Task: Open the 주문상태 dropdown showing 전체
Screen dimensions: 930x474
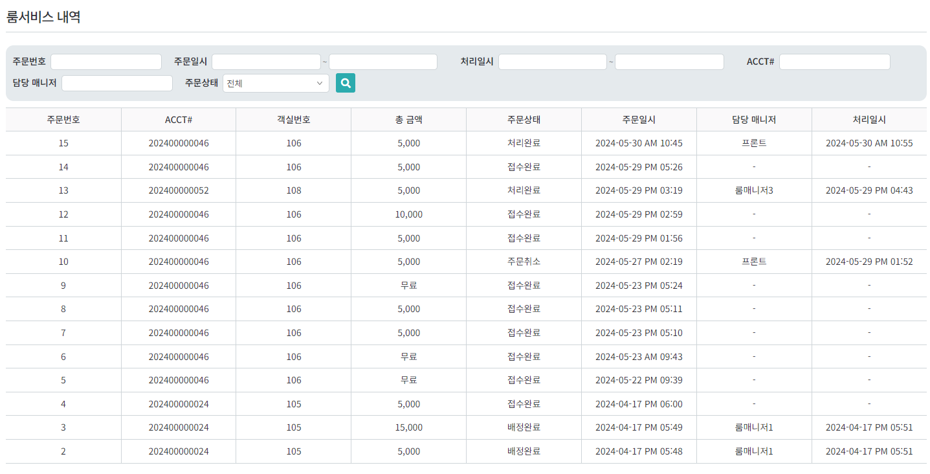Action: click(276, 83)
